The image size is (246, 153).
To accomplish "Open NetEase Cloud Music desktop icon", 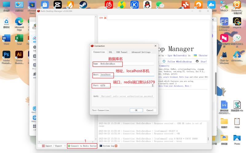I will [109, 5].
